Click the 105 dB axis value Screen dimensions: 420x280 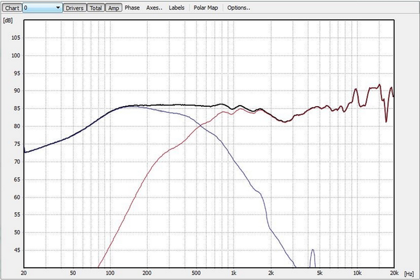pyautogui.click(x=16, y=38)
